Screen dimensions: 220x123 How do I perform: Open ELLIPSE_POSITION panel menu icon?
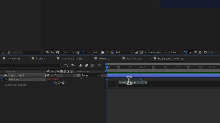(x=183, y=59)
